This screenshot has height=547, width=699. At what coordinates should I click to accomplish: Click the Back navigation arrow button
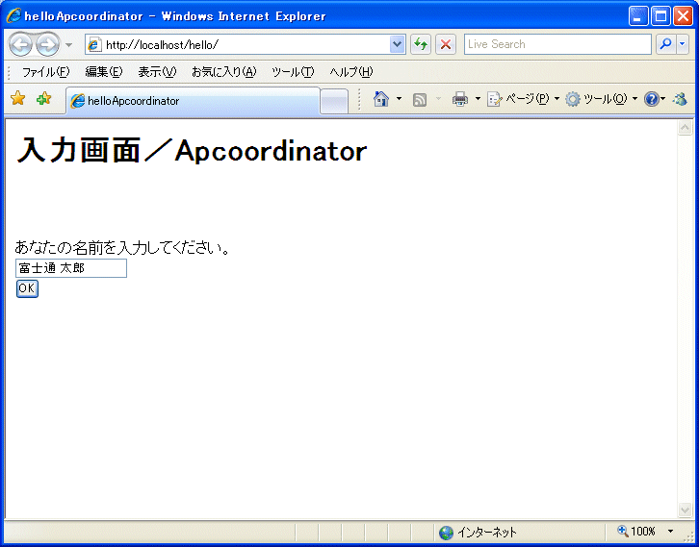pyautogui.click(x=21, y=44)
